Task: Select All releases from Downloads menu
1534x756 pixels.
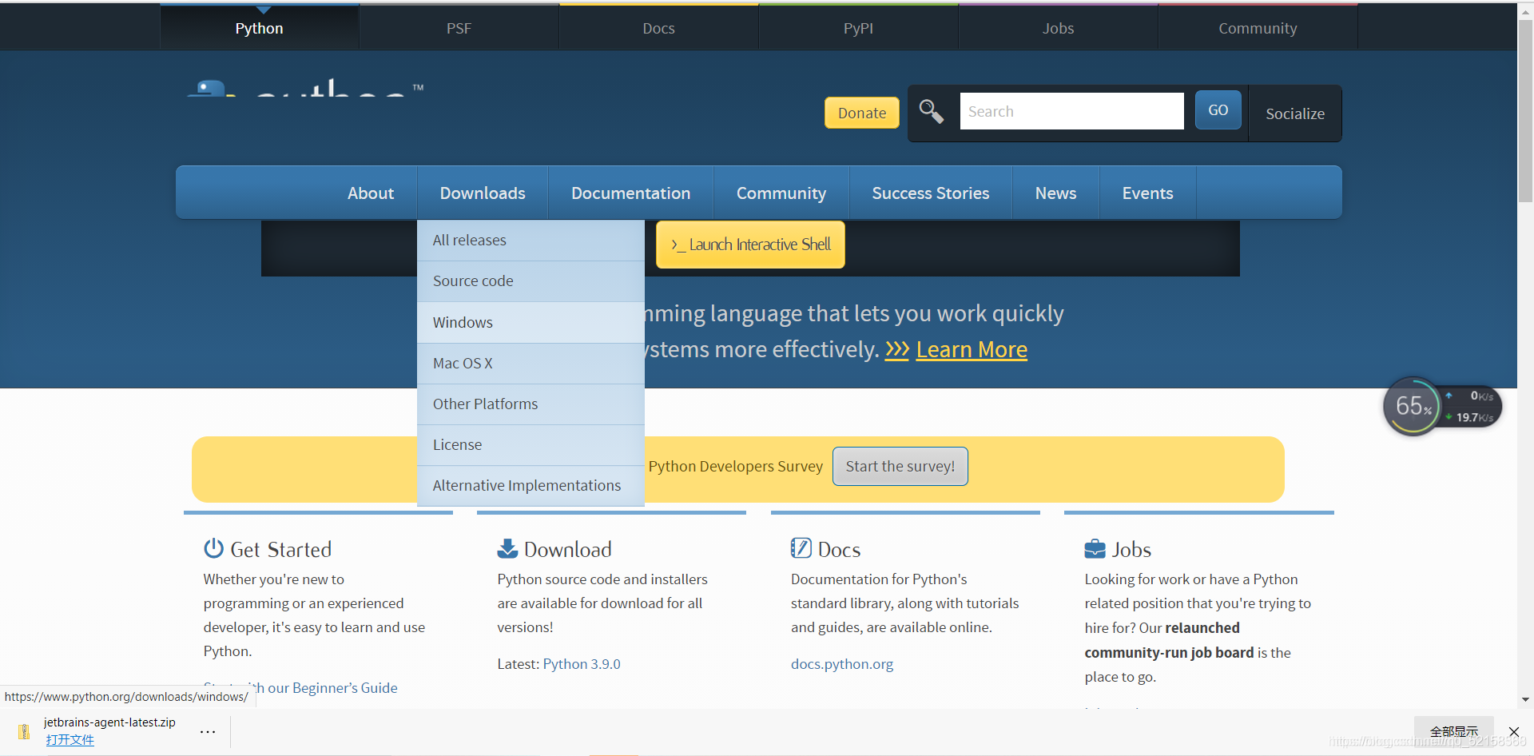Action: (x=531, y=240)
